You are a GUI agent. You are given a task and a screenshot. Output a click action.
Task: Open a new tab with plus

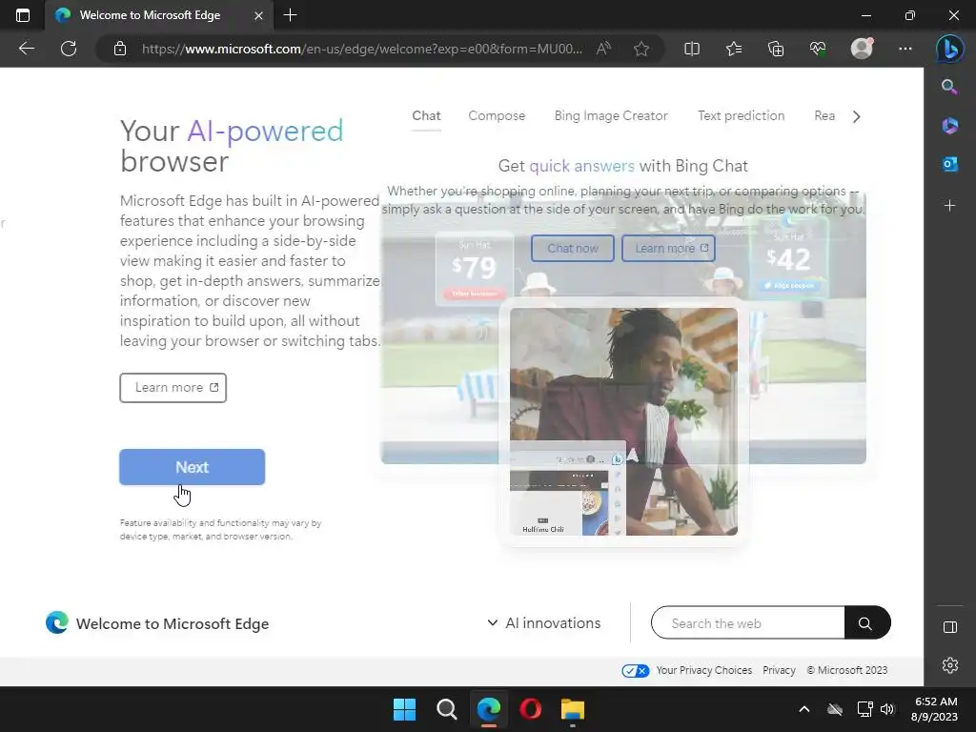pos(290,15)
